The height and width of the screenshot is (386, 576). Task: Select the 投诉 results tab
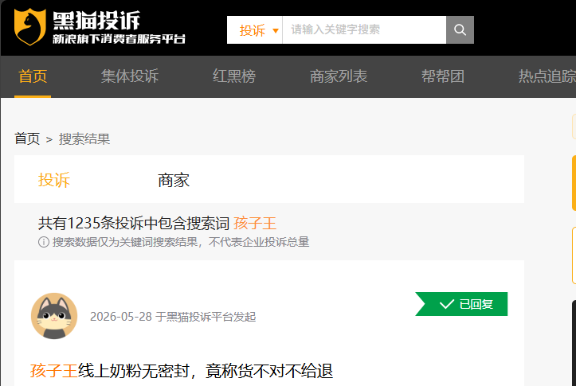pyautogui.click(x=54, y=180)
